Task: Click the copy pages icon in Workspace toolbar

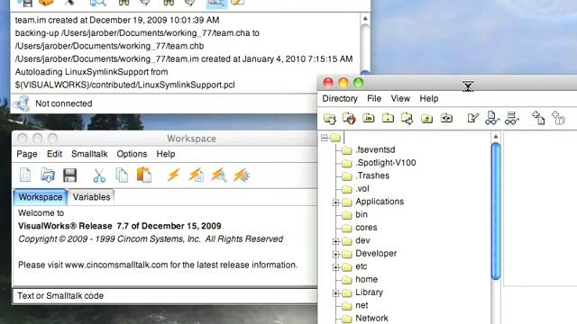Action: tap(122, 175)
